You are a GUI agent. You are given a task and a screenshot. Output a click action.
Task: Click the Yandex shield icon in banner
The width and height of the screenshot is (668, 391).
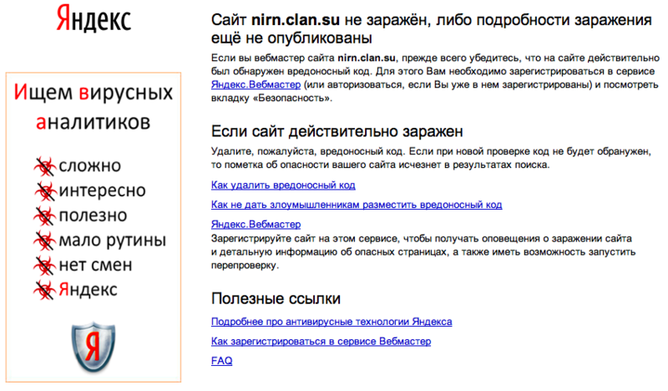pos(94,347)
